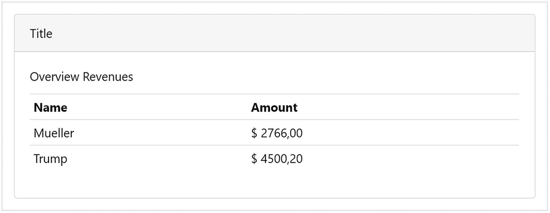This screenshot has width=550, height=213.
Task: Click blank space right of $ 4500,20
Action: (405, 159)
